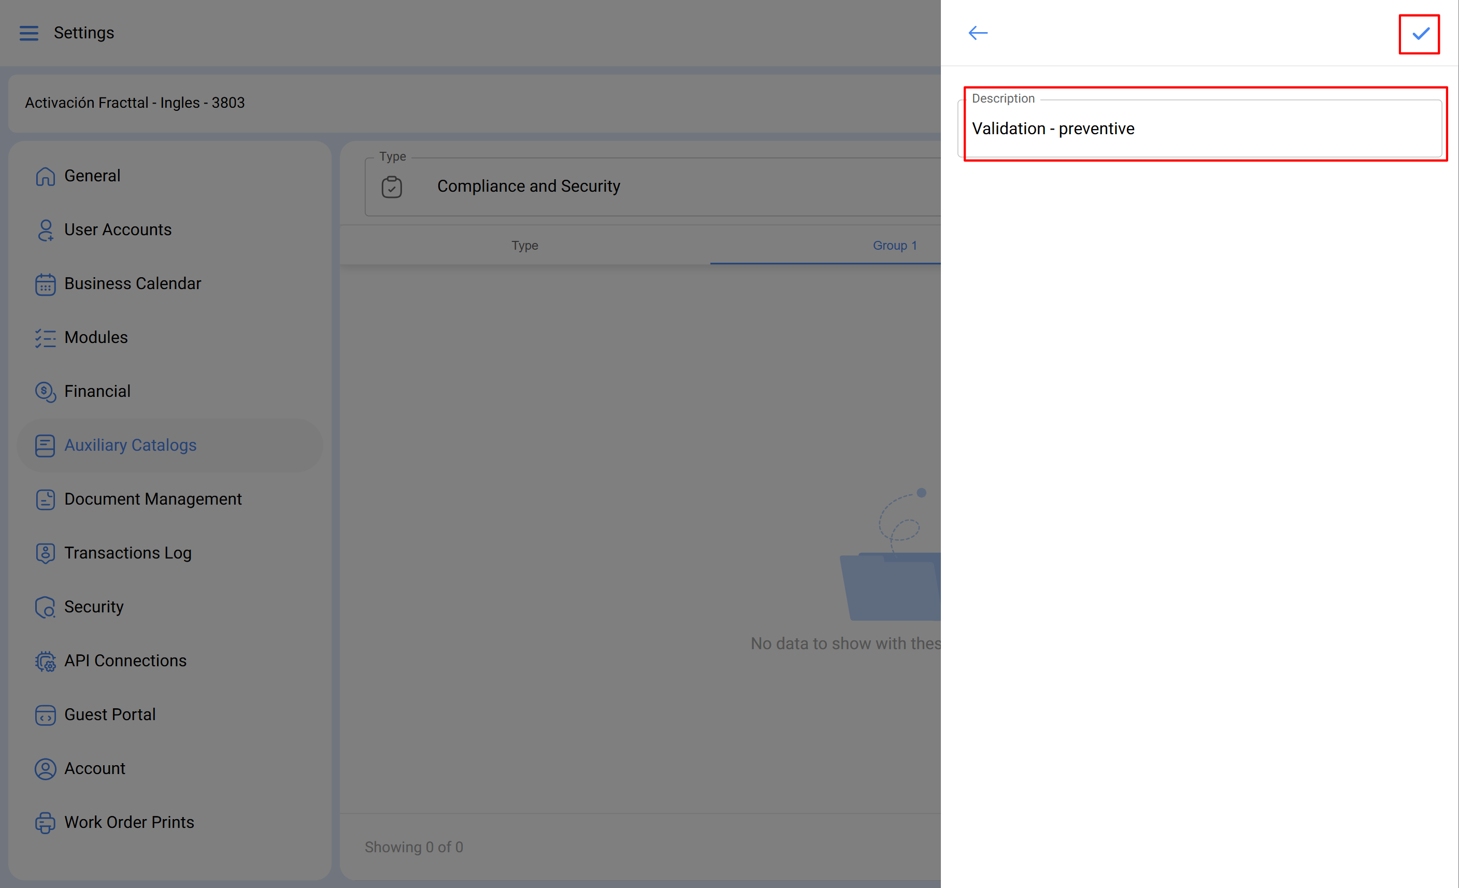
Task: Click the Work Order Prints printer icon
Action: tap(45, 823)
